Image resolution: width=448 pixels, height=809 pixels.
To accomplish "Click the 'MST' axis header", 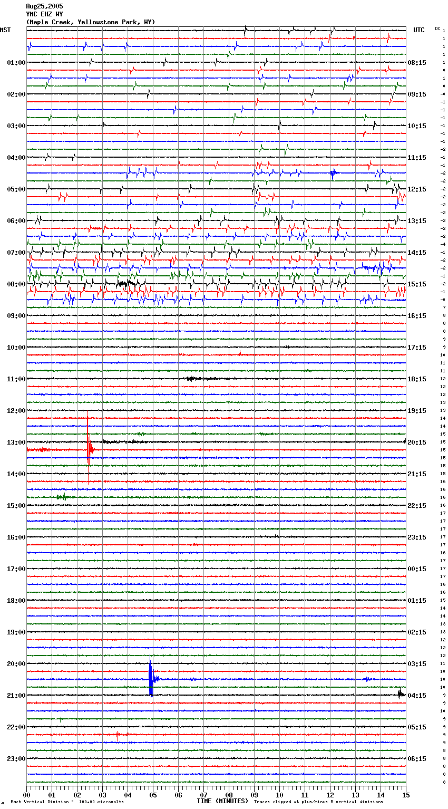I will [5, 30].
